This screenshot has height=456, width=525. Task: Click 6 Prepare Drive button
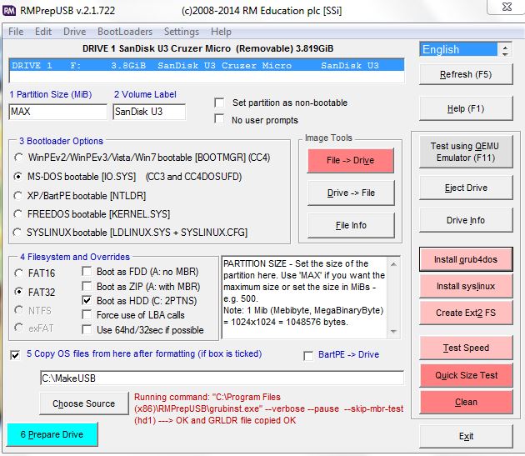52,434
